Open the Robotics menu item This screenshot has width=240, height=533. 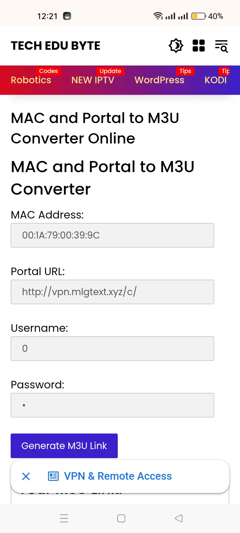pos(31,80)
